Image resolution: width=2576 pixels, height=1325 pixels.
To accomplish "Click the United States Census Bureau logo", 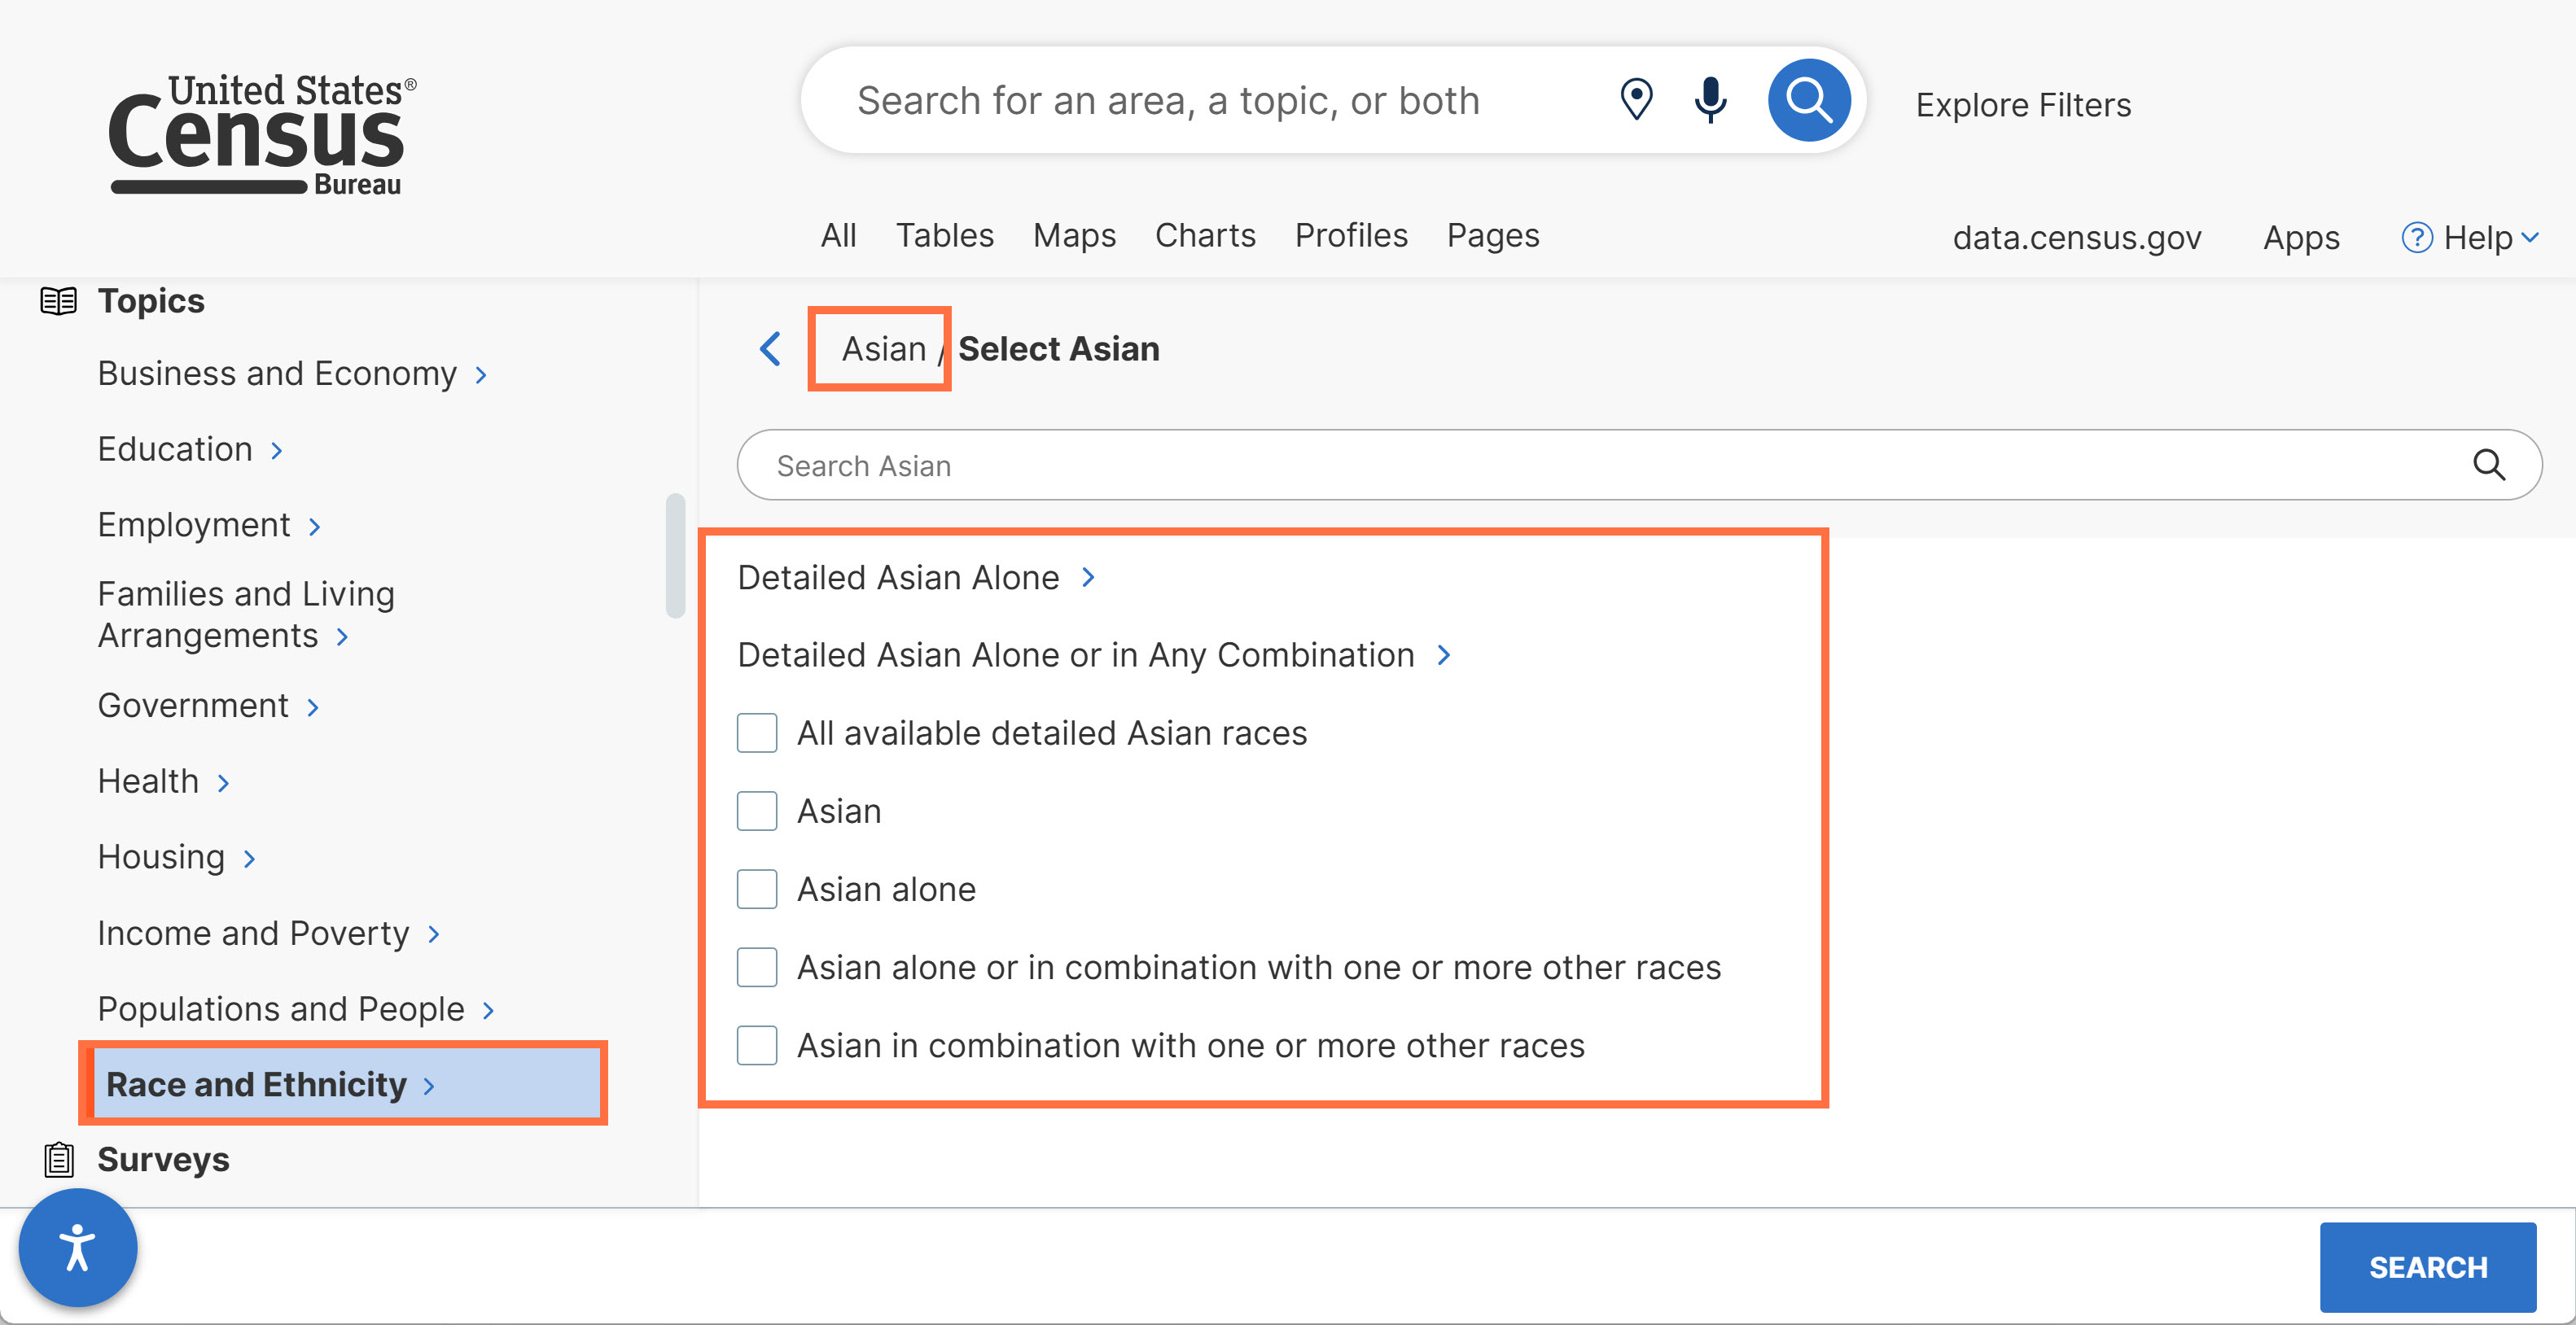I will point(262,134).
